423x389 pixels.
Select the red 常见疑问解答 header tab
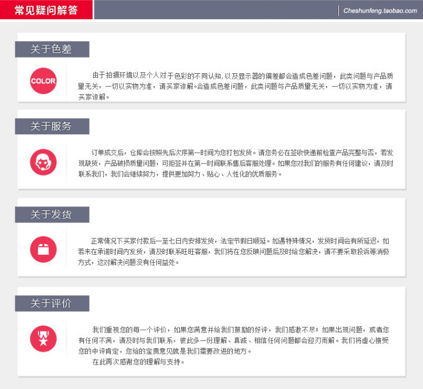(x=46, y=10)
